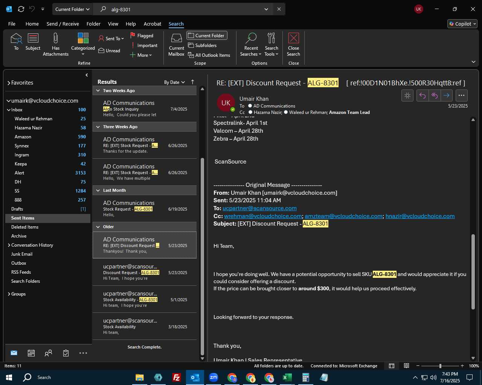
Task: Open the File menu
Action: 12,24
